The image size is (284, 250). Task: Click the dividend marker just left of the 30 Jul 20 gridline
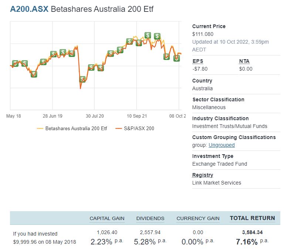click(x=91, y=67)
